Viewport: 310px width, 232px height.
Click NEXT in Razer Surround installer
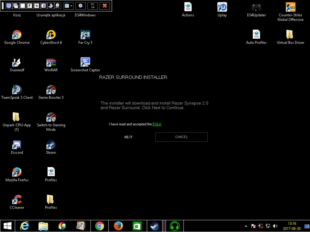pyautogui.click(x=128, y=137)
